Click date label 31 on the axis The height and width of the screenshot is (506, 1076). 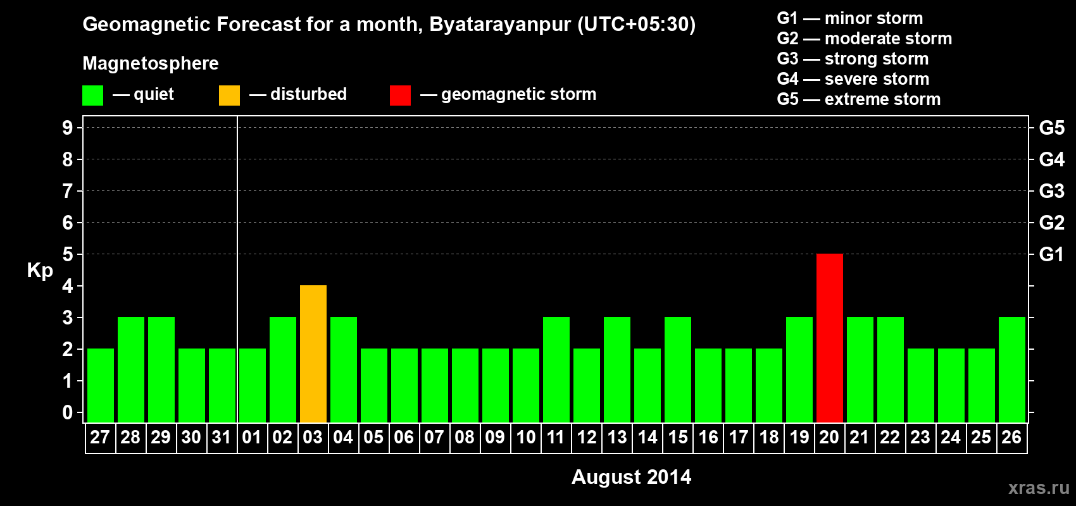pos(222,437)
